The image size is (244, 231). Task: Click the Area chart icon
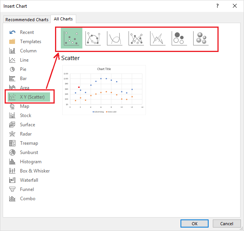point(12,87)
